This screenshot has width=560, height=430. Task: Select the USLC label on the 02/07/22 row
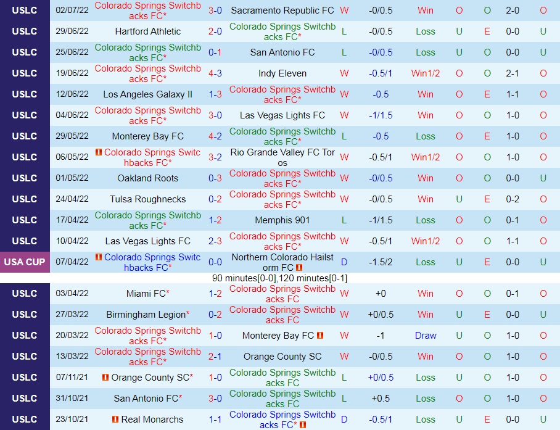tap(25, 10)
